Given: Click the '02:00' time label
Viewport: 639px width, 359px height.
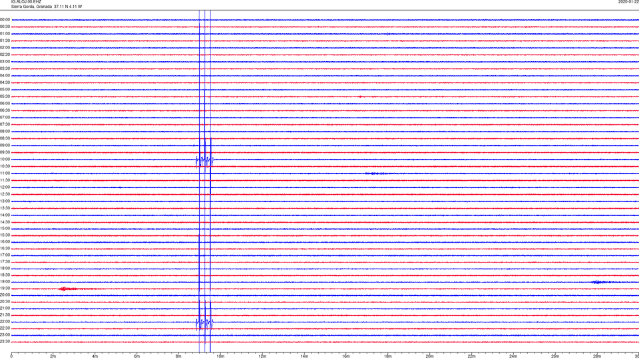Looking at the screenshot, I should (5, 48).
